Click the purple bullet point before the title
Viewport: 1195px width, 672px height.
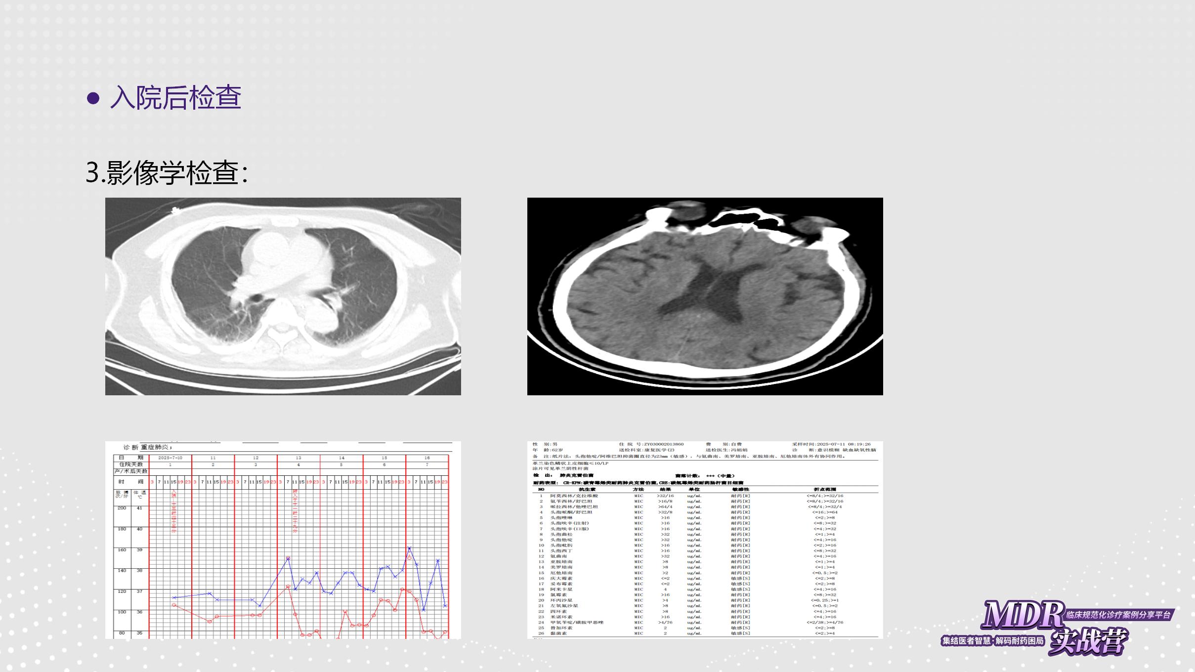click(x=93, y=97)
